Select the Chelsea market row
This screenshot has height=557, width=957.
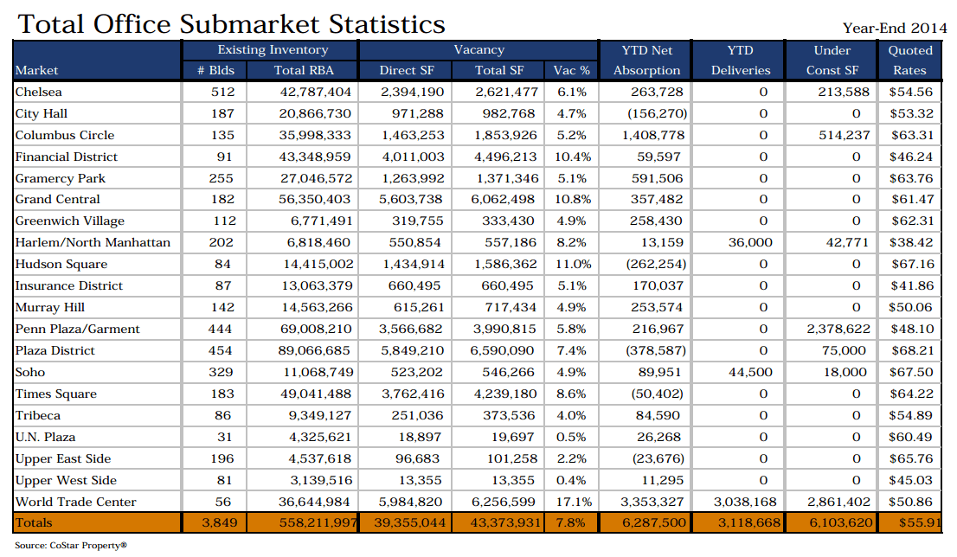[39, 92]
